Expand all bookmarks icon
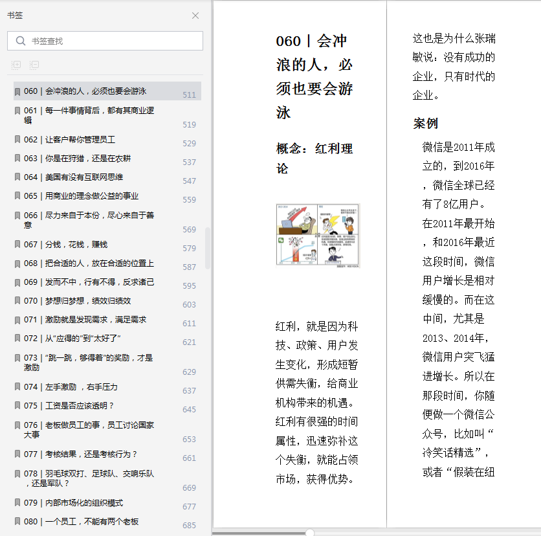 [x=16, y=65]
